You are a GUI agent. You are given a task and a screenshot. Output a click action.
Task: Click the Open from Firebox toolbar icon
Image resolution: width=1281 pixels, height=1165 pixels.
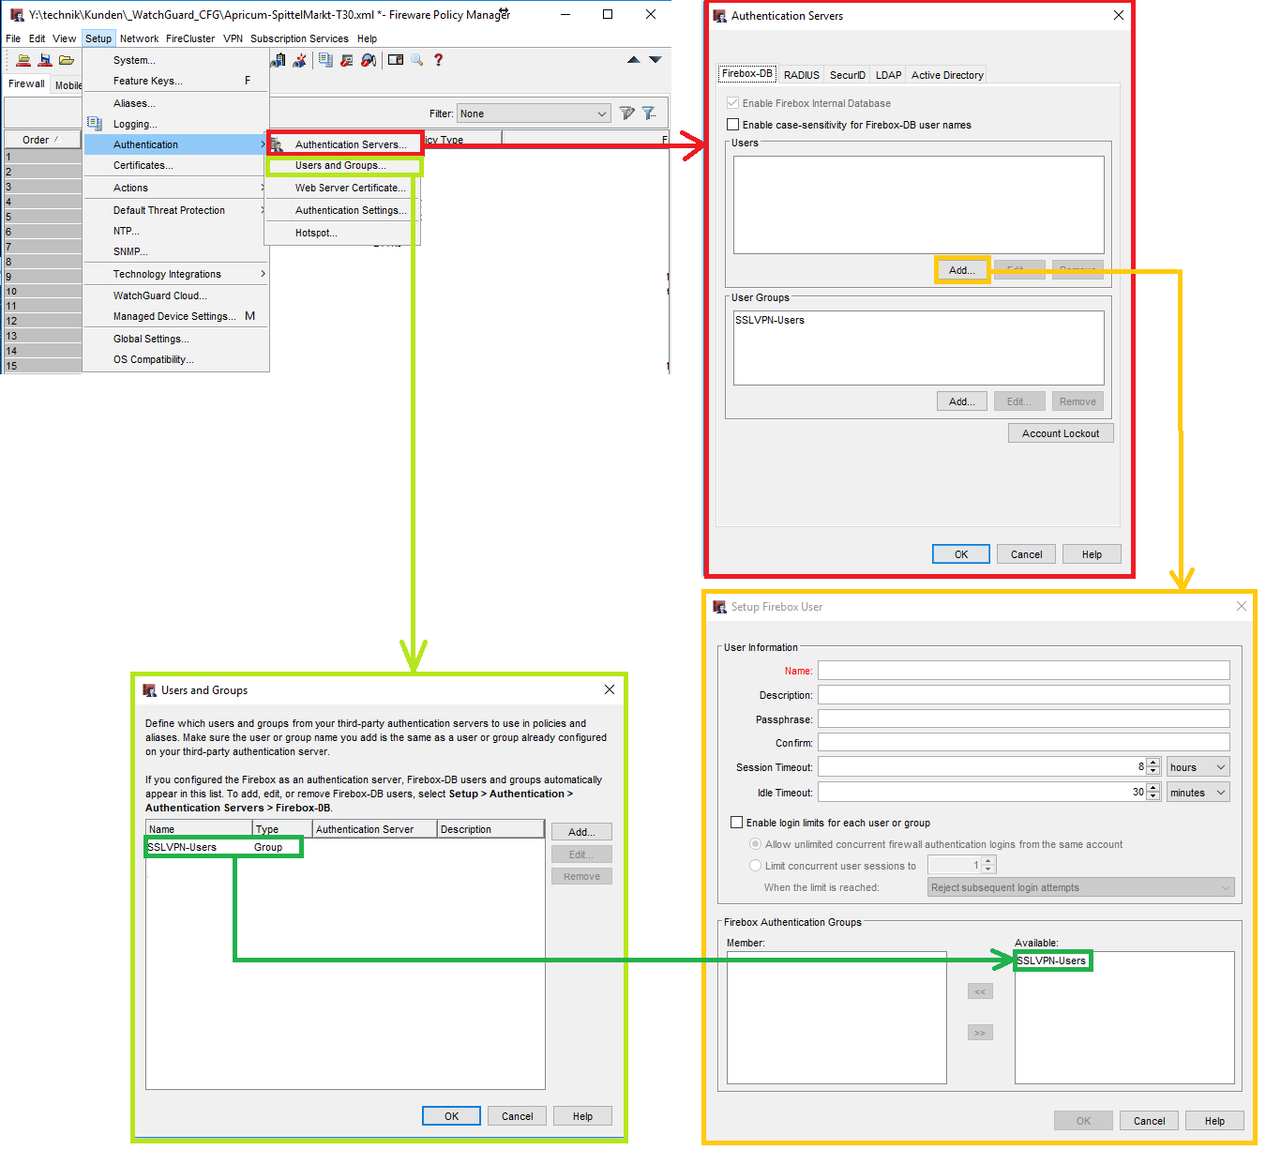[23, 60]
